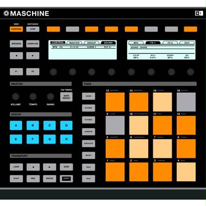Click the MASCHINE logo in header

26,13
